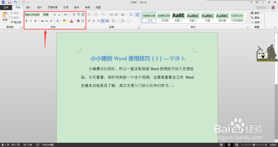This screenshot has height=147, width=278.
Task: Open the underline style dropdown arrow
Action: [x=39, y=21]
